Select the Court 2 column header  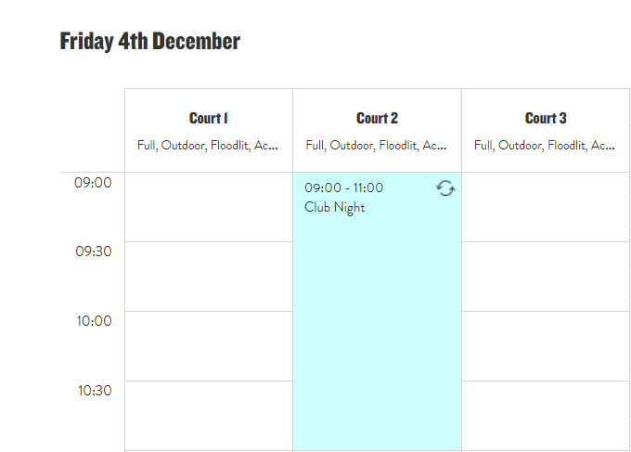click(x=377, y=119)
